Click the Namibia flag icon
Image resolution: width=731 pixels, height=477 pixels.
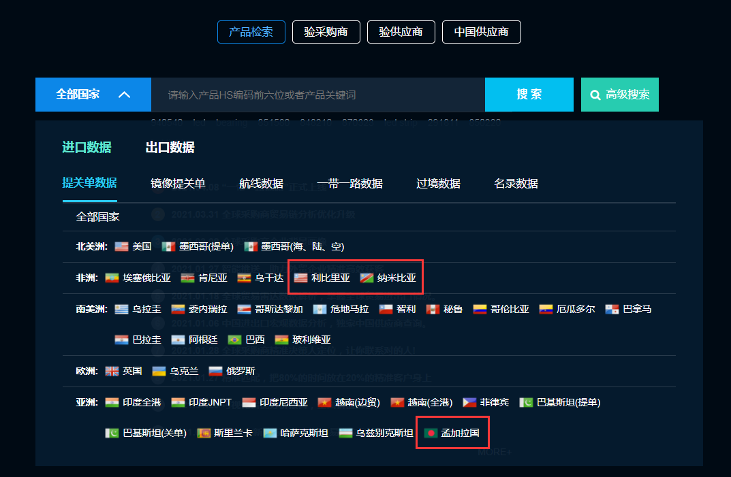tap(367, 278)
